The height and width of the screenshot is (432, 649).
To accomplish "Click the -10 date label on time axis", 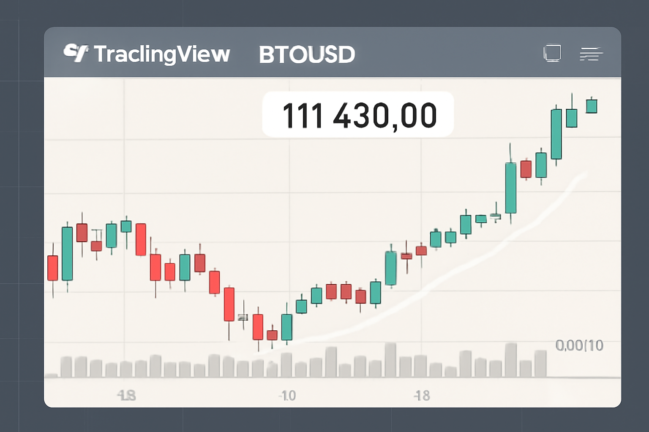I will pos(287,396).
